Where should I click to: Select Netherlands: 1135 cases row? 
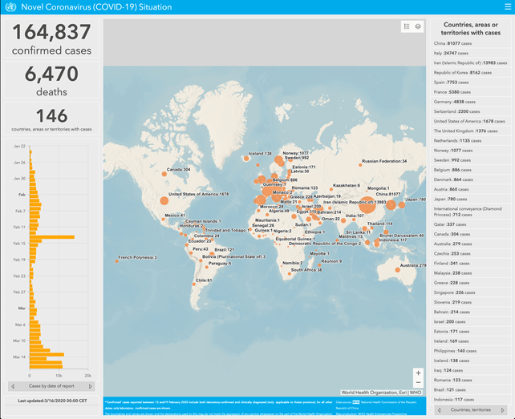(x=471, y=140)
